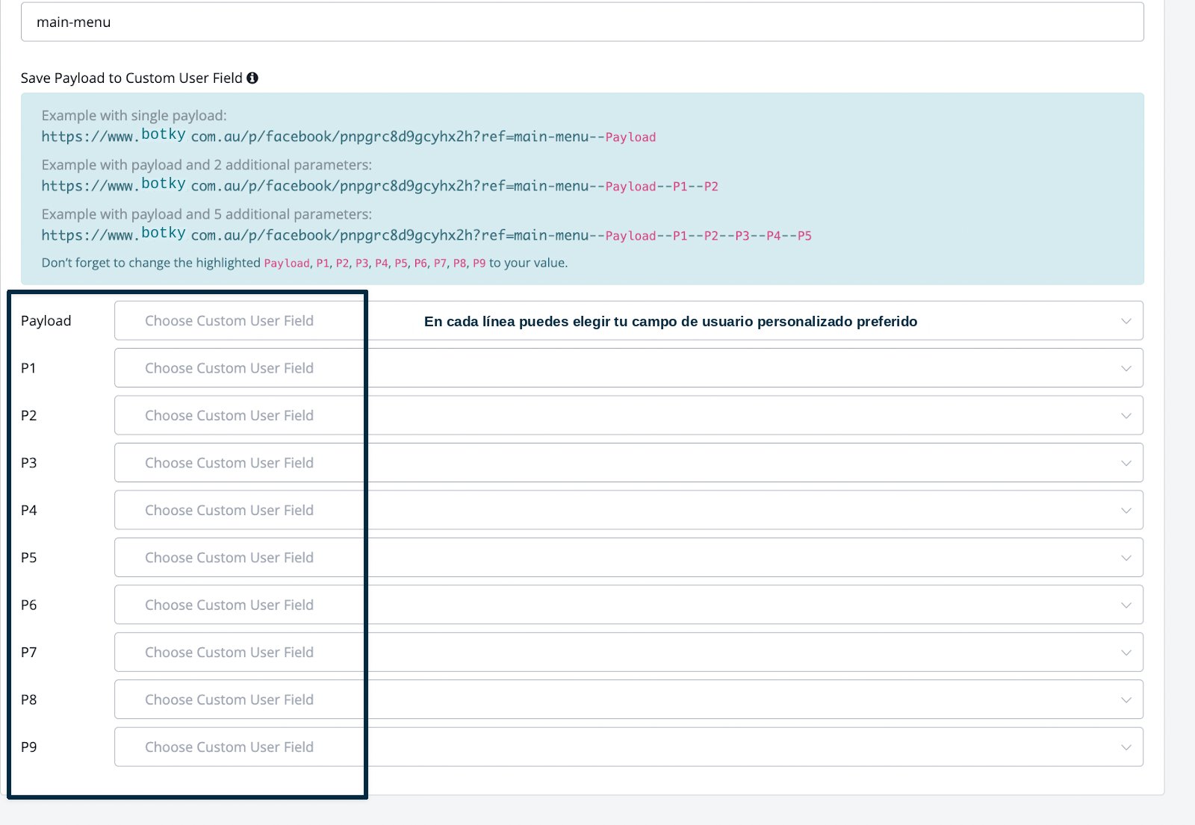Image resolution: width=1195 pixels, height=825 pixels.
Task: Click the 'Payload' row label
Action: pyautogui.click(x=46, y=320)
